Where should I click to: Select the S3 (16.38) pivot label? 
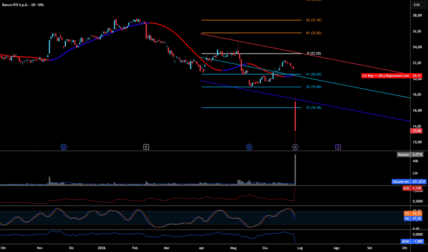(313, 108)
